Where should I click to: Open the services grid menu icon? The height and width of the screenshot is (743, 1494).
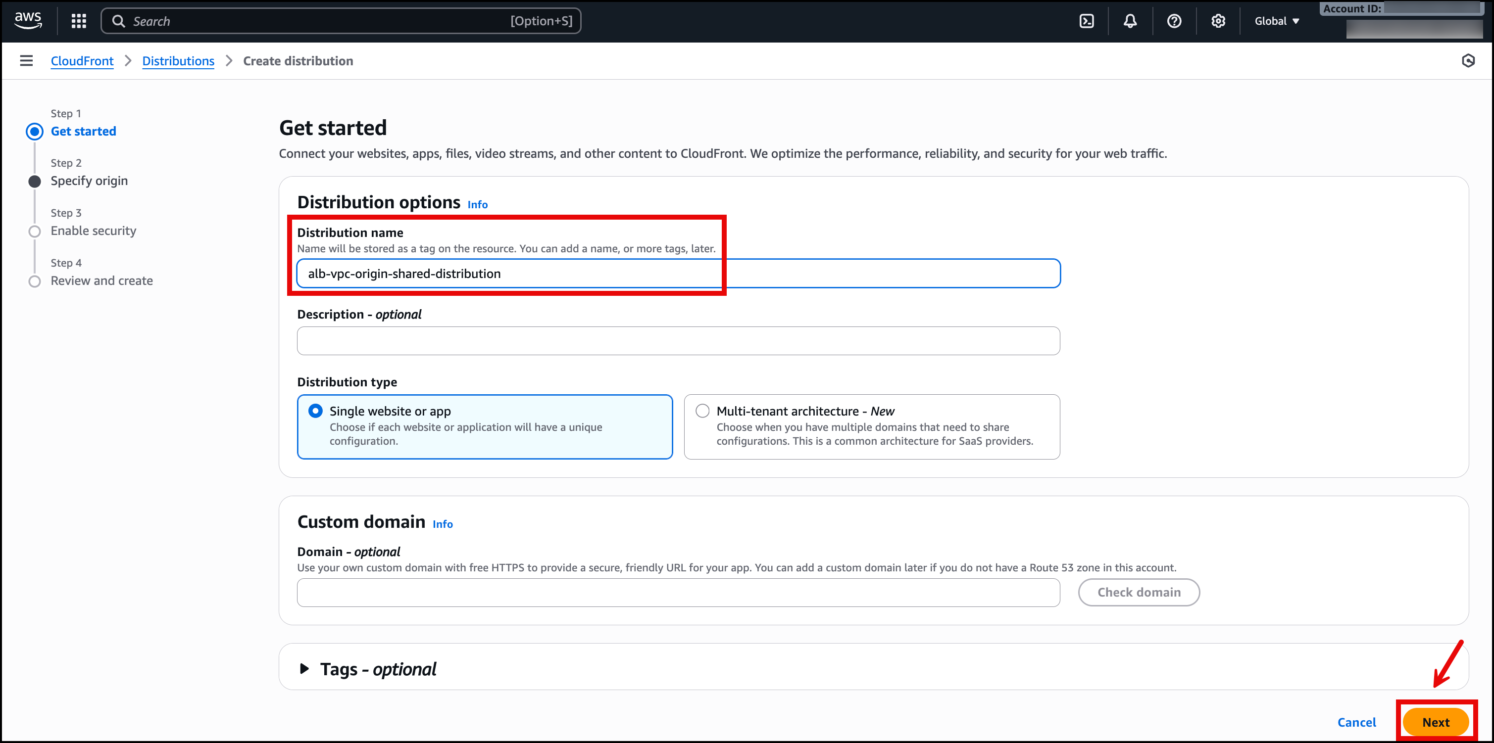pos(78,21)
